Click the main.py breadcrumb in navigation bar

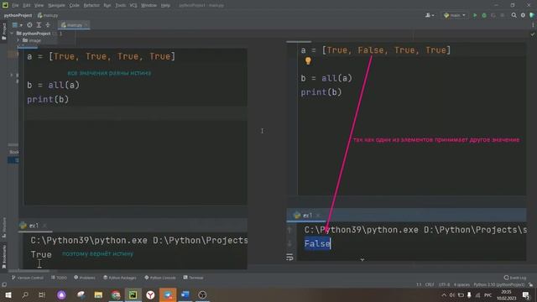tap(48, 15)
